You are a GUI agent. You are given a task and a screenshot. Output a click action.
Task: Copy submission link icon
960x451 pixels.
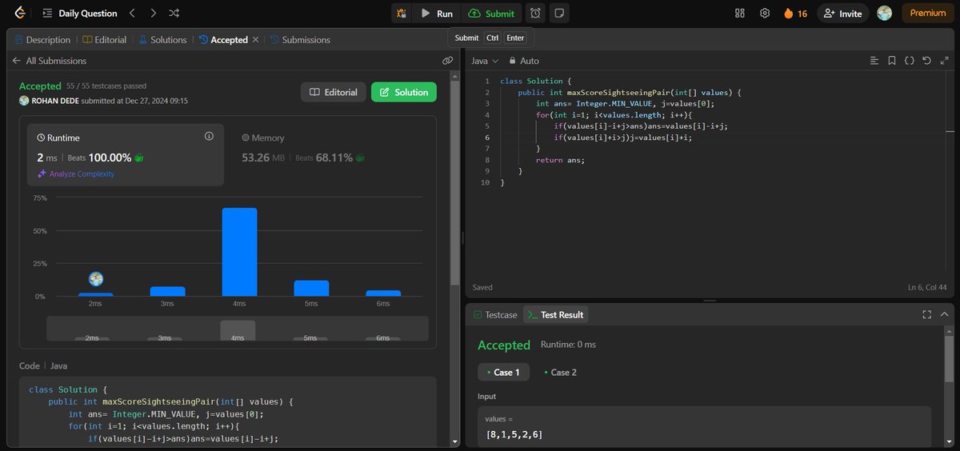448,61
